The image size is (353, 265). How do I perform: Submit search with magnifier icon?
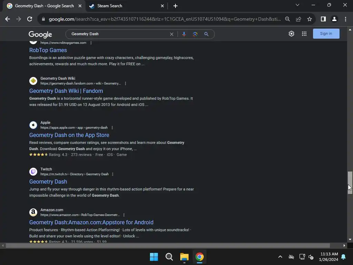[x=206, y=34]
